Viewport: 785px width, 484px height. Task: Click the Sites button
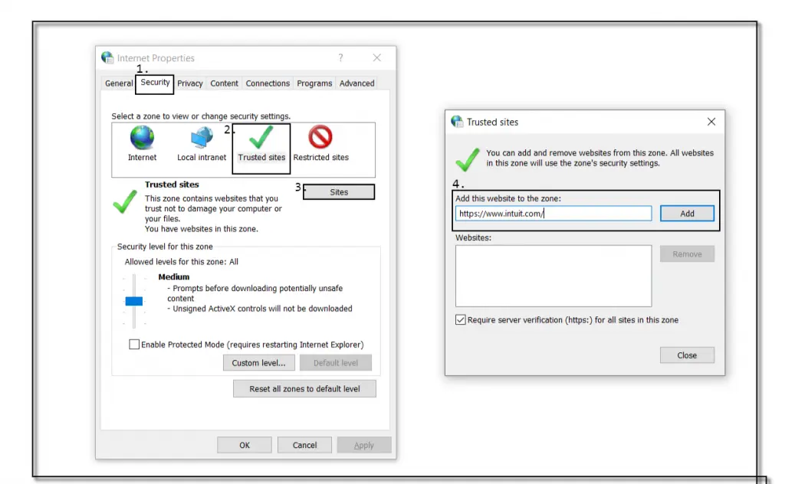pyautogui.click(x=339, y=192)
